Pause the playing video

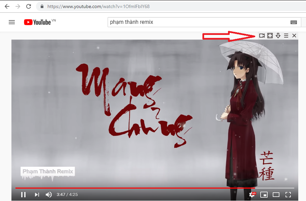click(x=24, y=195)
